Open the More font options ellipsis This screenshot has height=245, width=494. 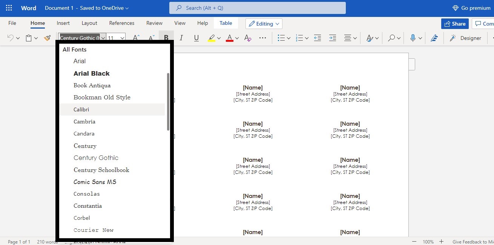[263, 38]
